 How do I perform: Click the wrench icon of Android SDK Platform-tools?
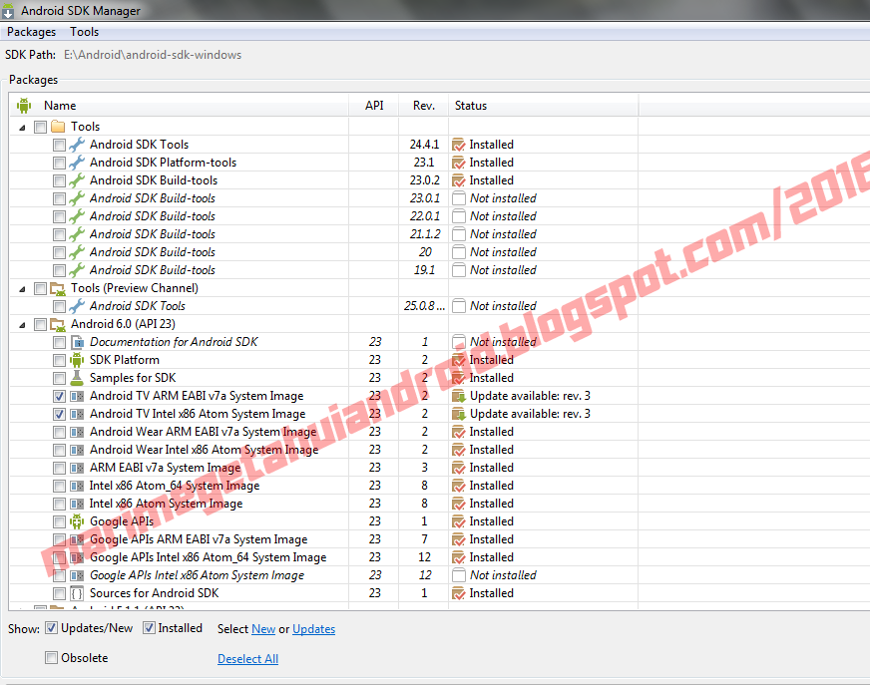pyautogui.click(x=77, y=163)
